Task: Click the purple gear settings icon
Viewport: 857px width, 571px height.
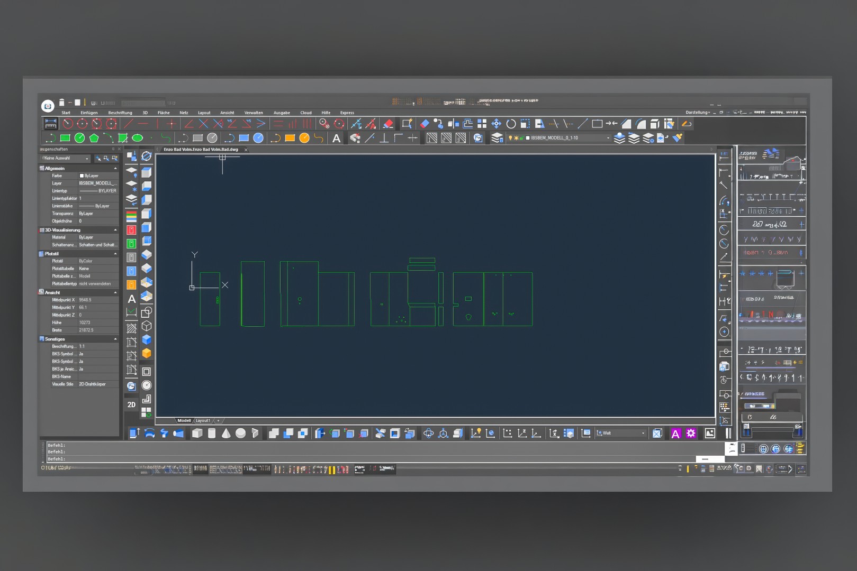Action: click(x=691, y=434)
